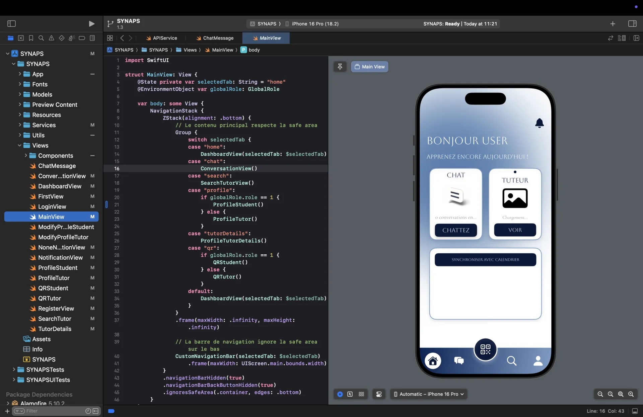Viewport: 643px width, 417px height.
Task: Open the test navigator diamond icon
Action: click(x=62, y=38)
